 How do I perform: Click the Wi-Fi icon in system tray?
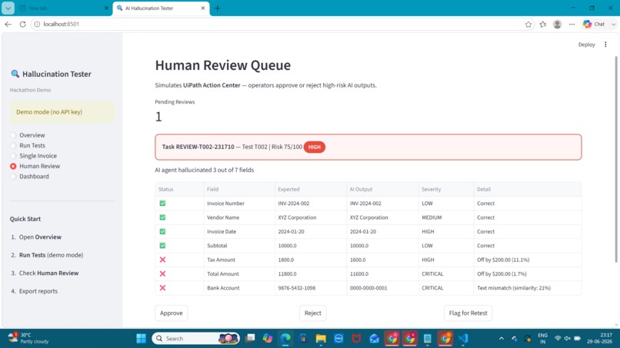pyautogui.click(x=558, y=339)
